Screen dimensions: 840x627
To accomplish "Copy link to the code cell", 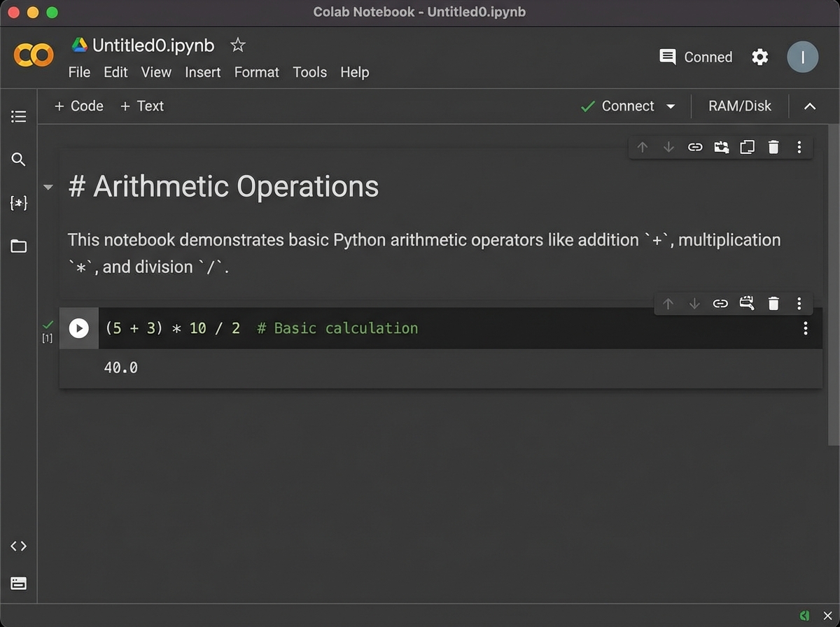I will 720,304.
